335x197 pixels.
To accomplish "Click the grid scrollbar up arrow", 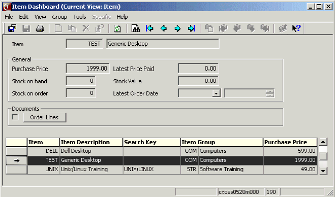I will (x=323, y=142).
